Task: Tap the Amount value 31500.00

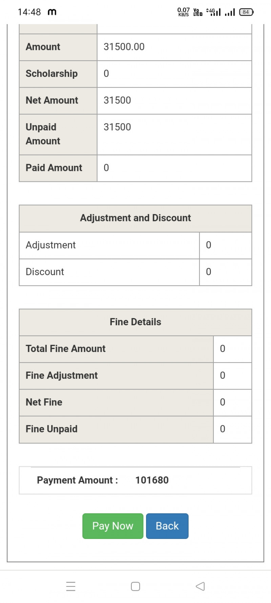Action: (124, 47)
